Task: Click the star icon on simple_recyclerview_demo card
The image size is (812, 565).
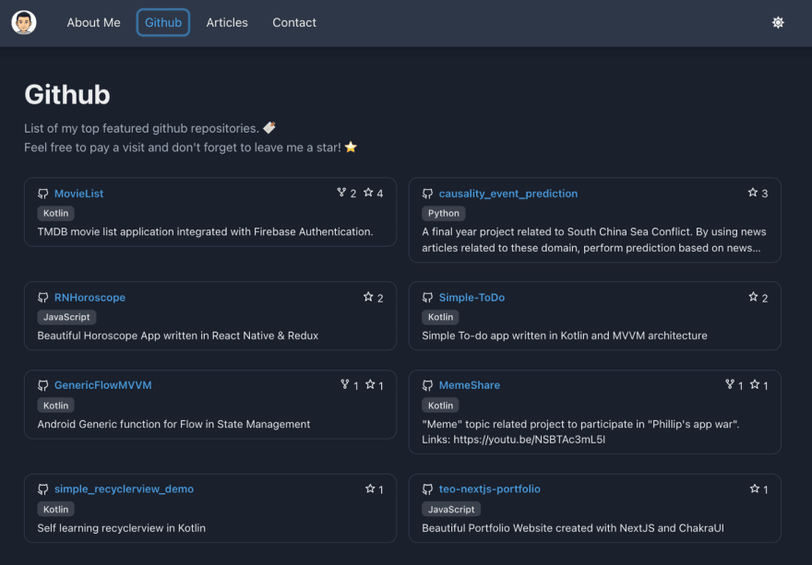Action: 370,488
